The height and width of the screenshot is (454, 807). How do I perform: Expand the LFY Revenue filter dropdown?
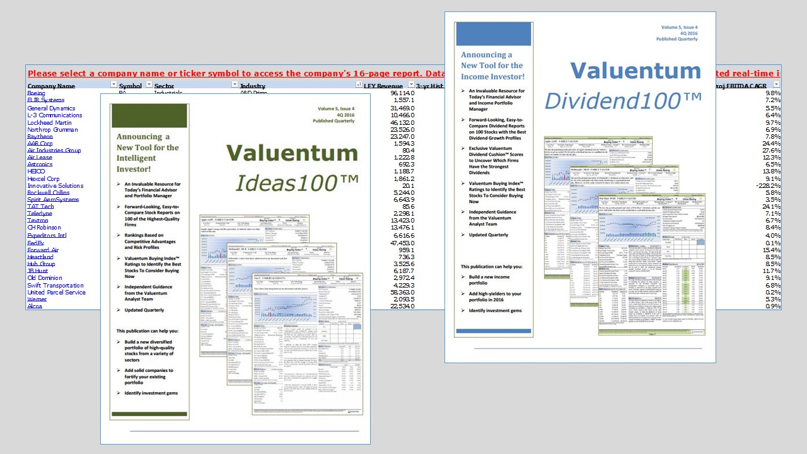[411, 85]
